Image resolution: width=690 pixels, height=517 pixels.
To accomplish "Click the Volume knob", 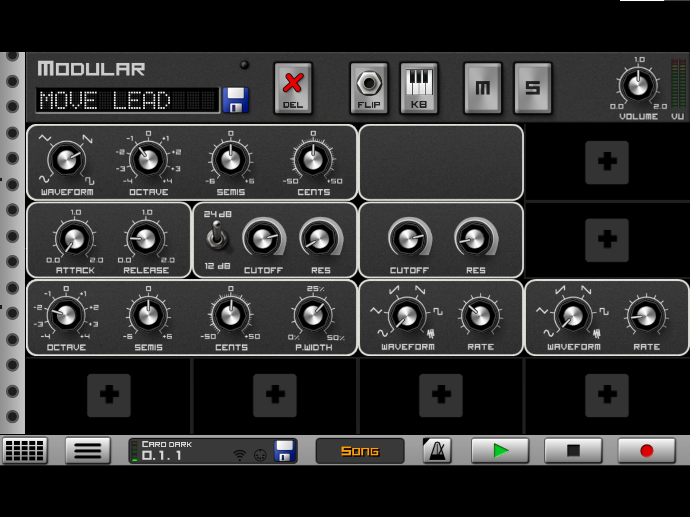I will click(638, 85).
